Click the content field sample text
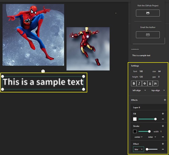This screenshot has width=169, height=155. pyautogui.click(x=141, y=55)
